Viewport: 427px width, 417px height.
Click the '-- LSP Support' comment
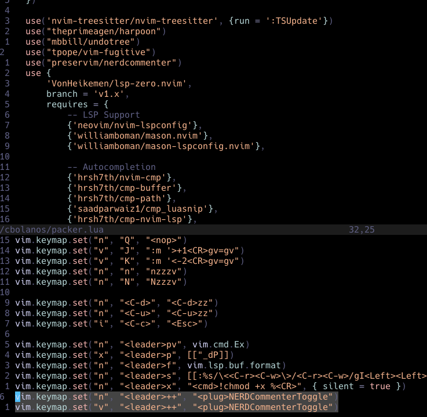point(104,115)
